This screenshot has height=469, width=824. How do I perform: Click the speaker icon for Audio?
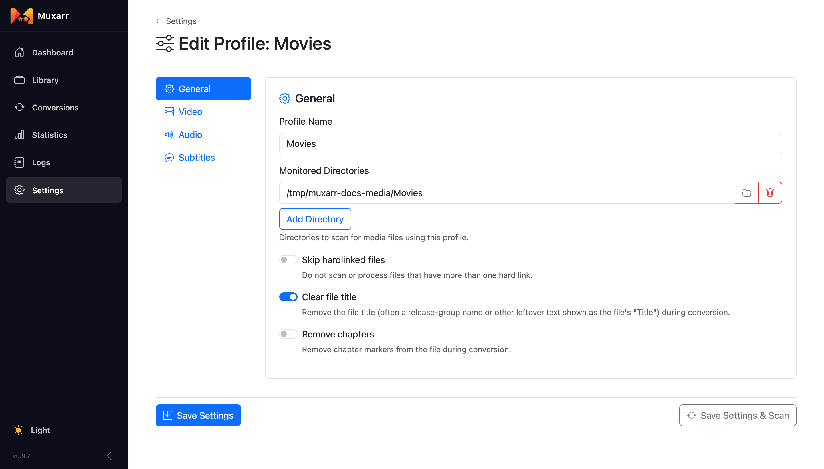pyautogui.click(x=169, y=135)
